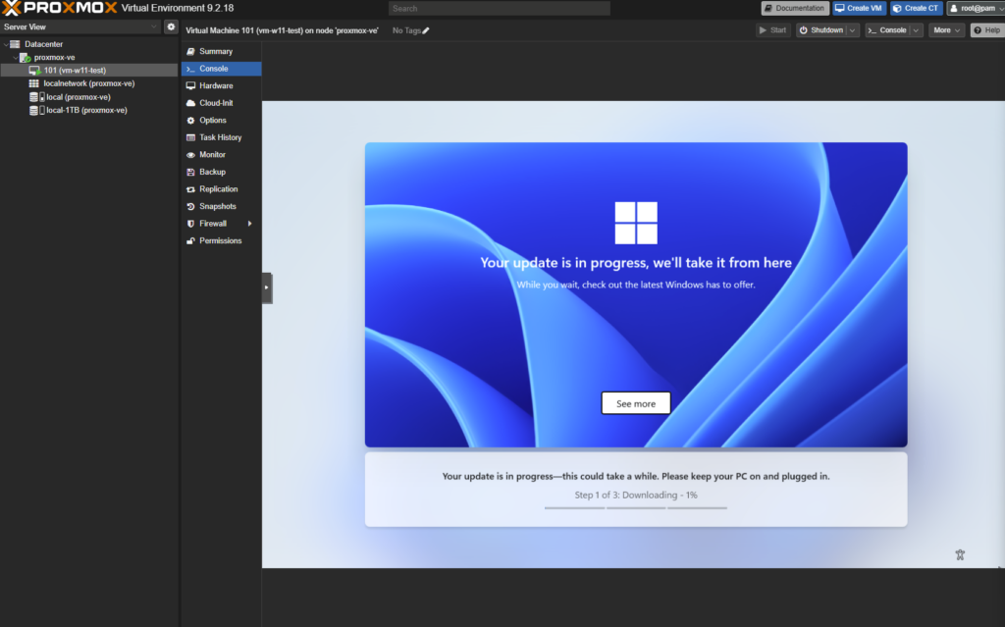Click the Cloud-Init cloud icon

[190, 103]
